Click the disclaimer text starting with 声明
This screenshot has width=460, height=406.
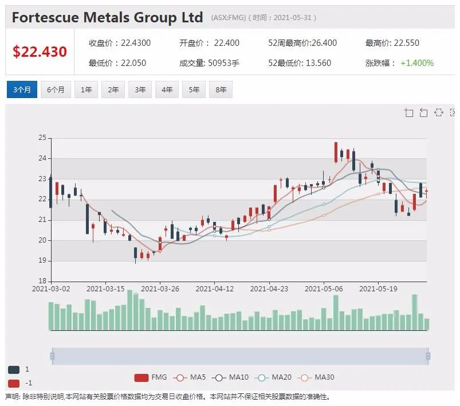point(167,397)
